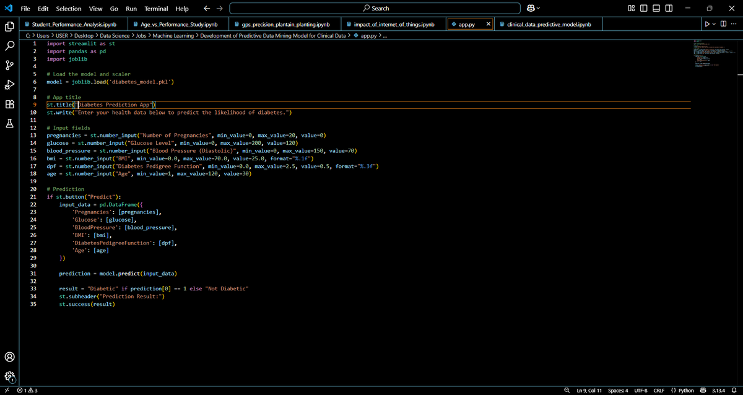This screenshot has height=395, width=743.
Task: Click the Search command center box
Action: 375,9
